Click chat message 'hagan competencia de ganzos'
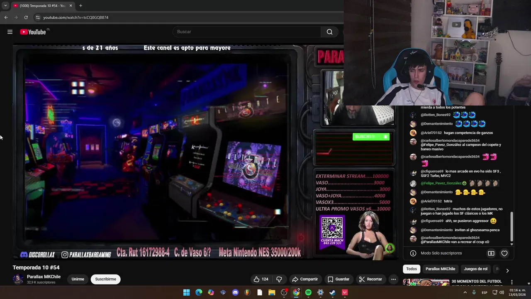Viewport: 531px width, 299px height. coord(469,133)
